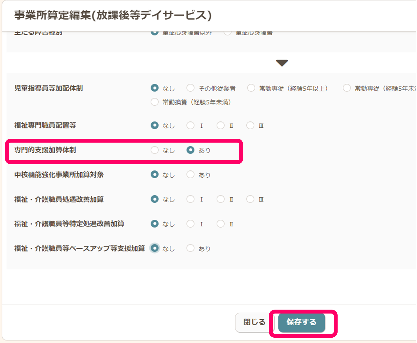Select Ⅲ for 福祉・介護職員処遇改善加算
The image size is (417, 343).
(x=250, y=199)
